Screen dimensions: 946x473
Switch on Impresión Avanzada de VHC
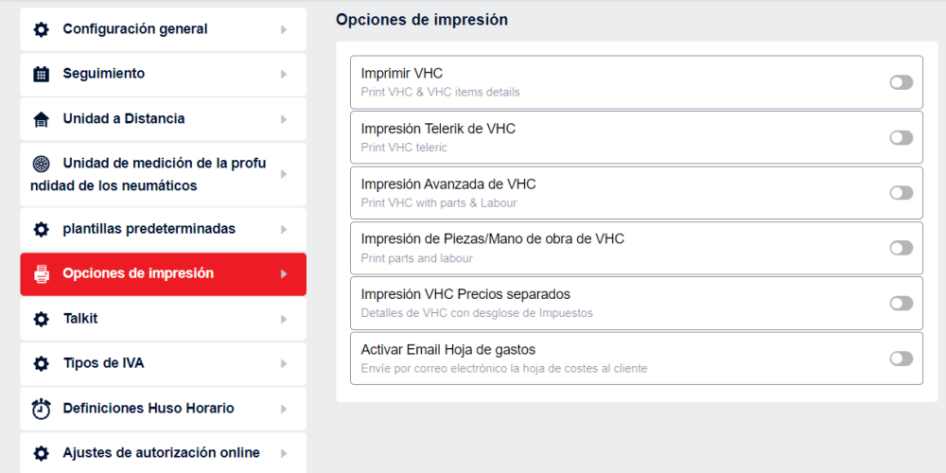[901, 193]
